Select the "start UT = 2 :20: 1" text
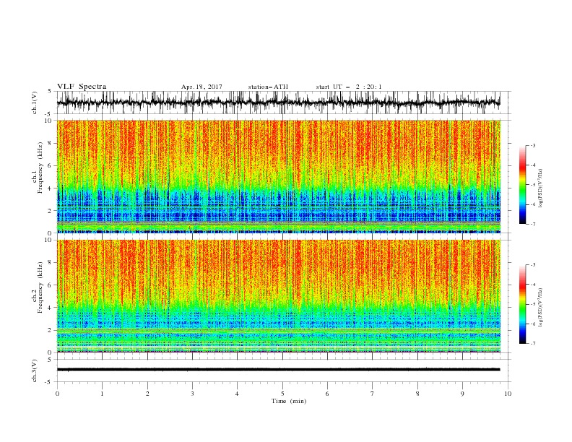The height and width of the screenshot is (442, 572). click(349, 87)
